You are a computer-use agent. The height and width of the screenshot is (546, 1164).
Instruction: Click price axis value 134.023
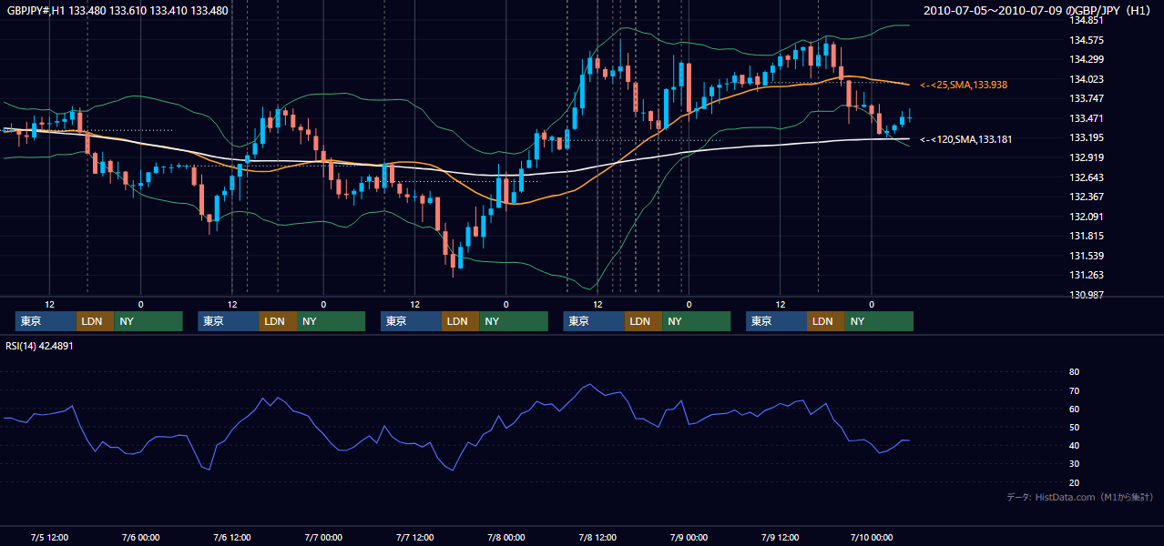[x=1087, y=79]
